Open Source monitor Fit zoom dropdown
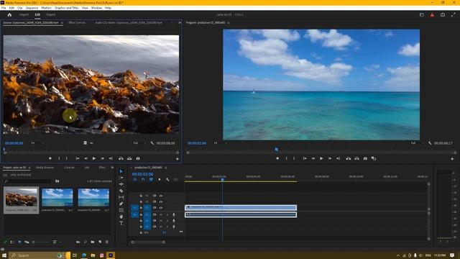Viewport: 460px width, 259px height. tap(37, 143)
